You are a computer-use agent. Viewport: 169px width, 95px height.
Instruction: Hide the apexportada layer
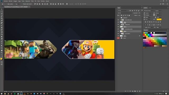coord(118,34)
